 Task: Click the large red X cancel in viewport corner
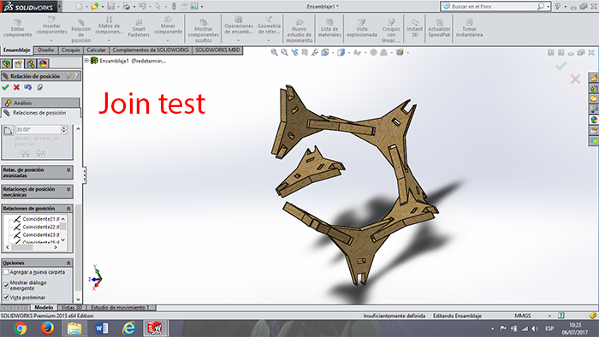(575, 79)
